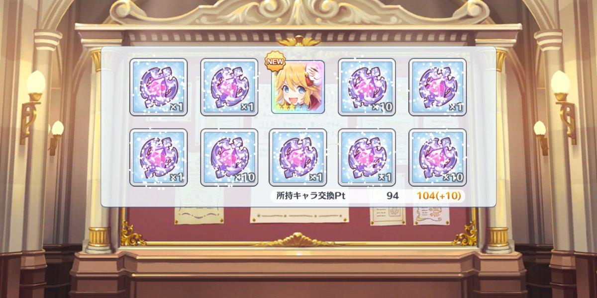This screenshot has width=597, height=298.
Task: Open the new blonde character portrait
Action: pos(298,87)
